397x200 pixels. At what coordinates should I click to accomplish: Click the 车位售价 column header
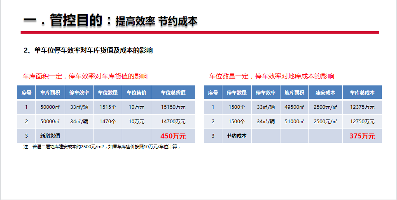tap(136, 92)
